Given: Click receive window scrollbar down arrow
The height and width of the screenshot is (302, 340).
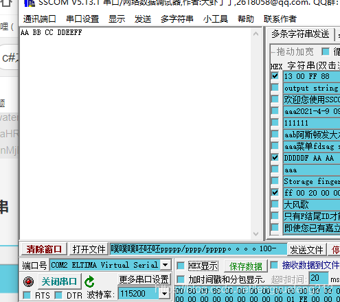Looking at the screenshot, I should click(x=256, y=234).
